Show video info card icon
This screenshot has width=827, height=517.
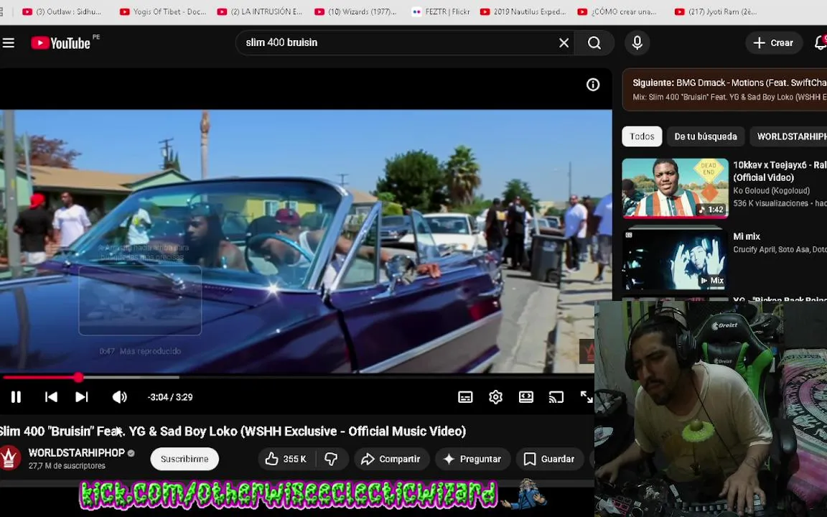click(593, 85)
